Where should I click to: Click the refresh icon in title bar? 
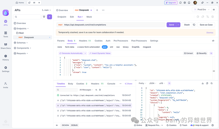coord(181,2)
